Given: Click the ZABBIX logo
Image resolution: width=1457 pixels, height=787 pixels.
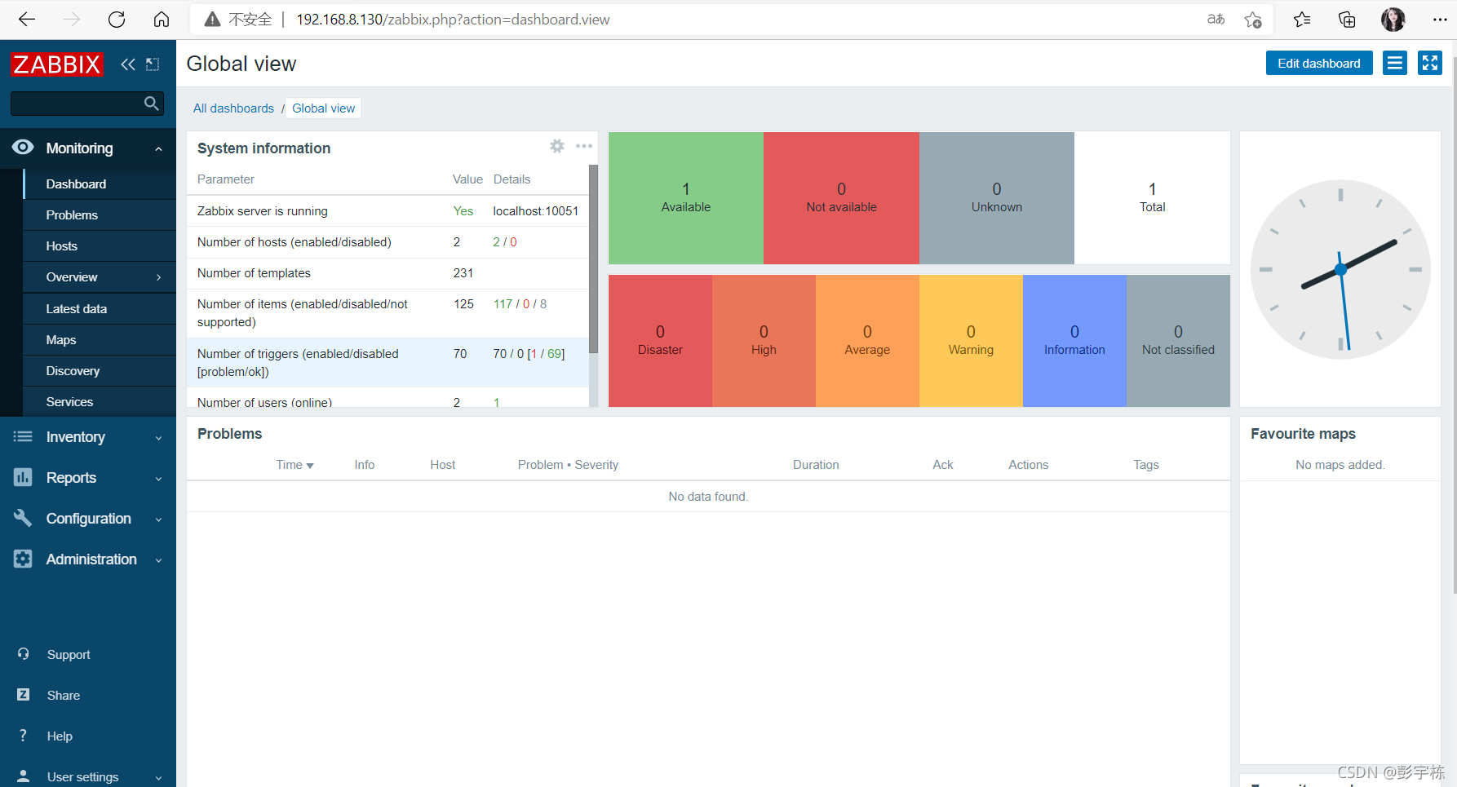Looking at the screenshot, I should coord(57,64).
